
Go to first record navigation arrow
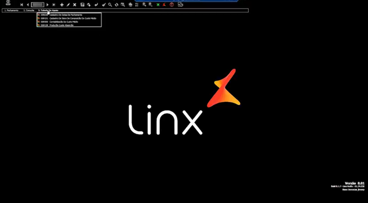[22, 5]
